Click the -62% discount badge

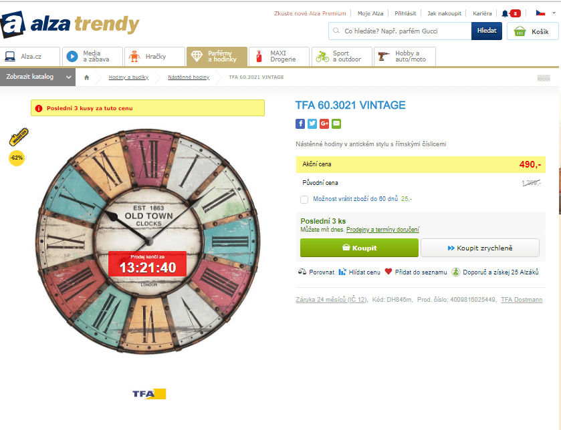point(17,158)
